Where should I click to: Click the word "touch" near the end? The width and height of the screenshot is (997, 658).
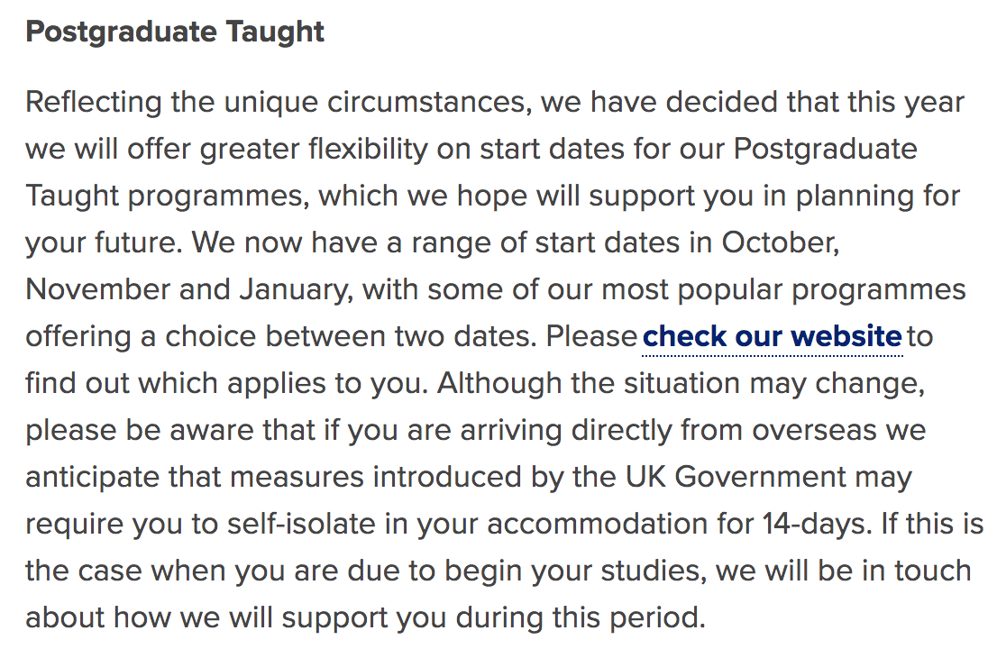tap(934, 571)
